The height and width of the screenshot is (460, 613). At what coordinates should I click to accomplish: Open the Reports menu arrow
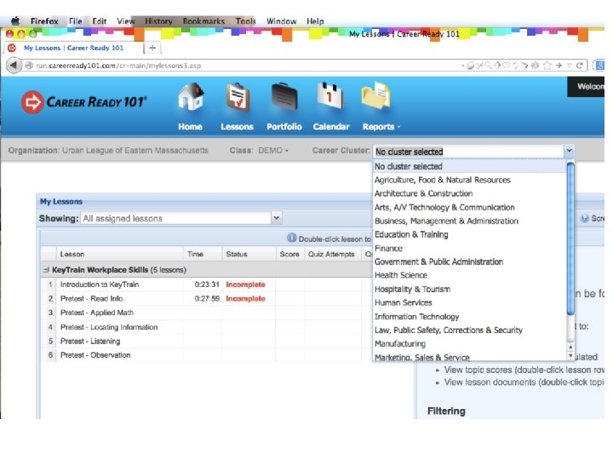click(398, 127)
